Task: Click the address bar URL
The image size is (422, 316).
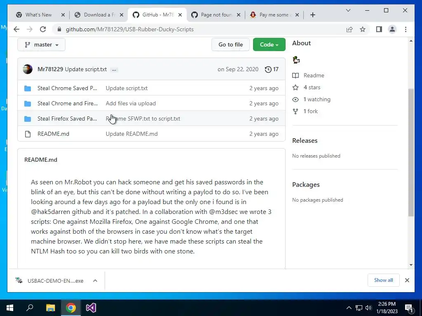Action: pyautogui.click(x=129, y=29)
